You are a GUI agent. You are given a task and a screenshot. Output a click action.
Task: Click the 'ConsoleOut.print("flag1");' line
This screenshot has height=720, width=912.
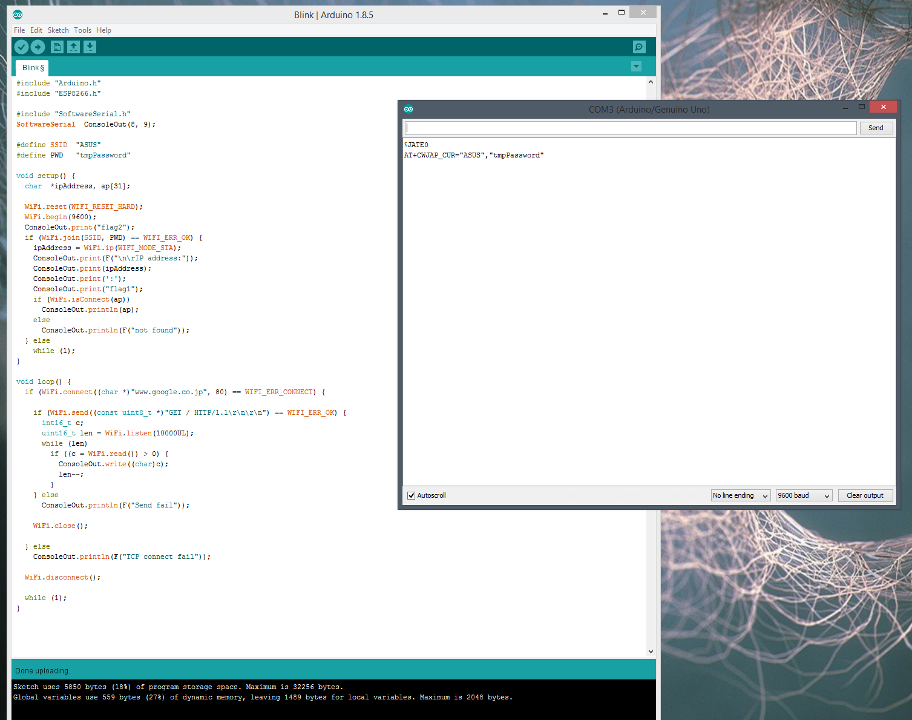88,289
